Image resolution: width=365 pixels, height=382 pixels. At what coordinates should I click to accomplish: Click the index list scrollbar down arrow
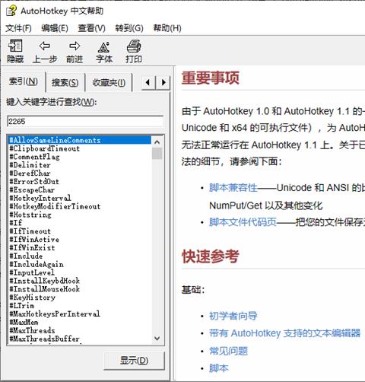pos(157,339)
